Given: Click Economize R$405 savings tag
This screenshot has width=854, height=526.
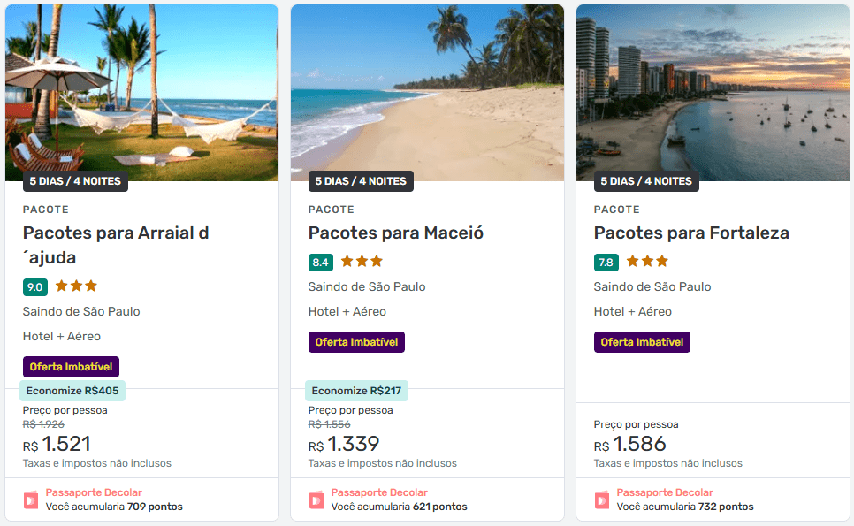Looking at the screenshot, I should pyautogui.click(x=72, y=391).
